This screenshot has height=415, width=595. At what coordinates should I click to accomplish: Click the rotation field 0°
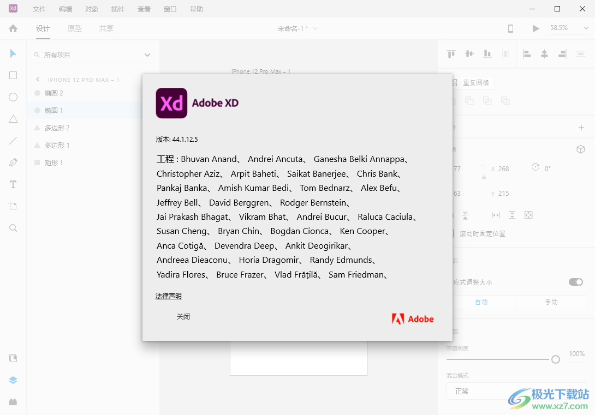pos(554,169)
